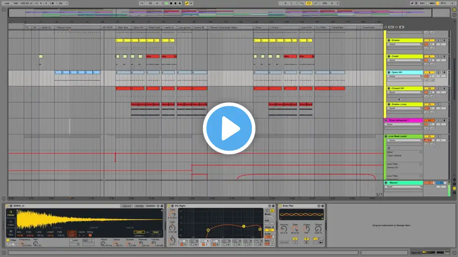Toggle the EQ Eight device on/off
The height and width of the screenshot is (257, 458).
pos(169,206)
